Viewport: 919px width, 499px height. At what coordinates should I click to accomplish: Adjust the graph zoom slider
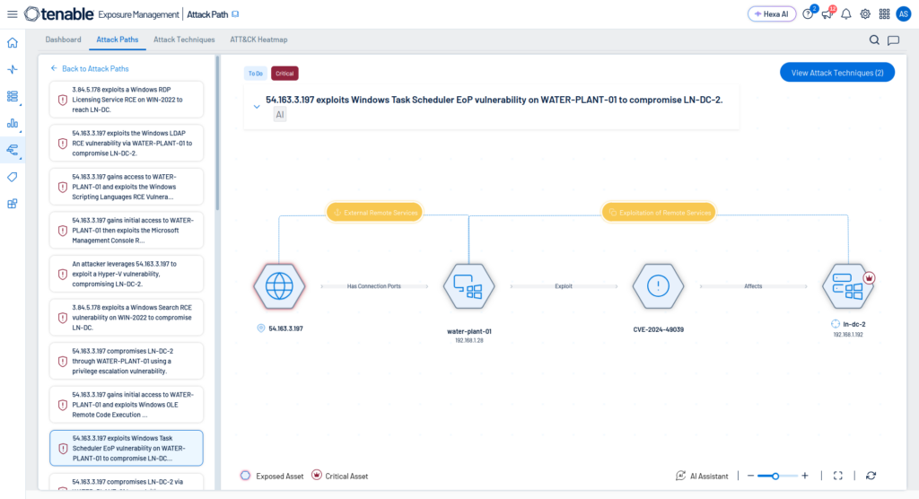[777, 476]
